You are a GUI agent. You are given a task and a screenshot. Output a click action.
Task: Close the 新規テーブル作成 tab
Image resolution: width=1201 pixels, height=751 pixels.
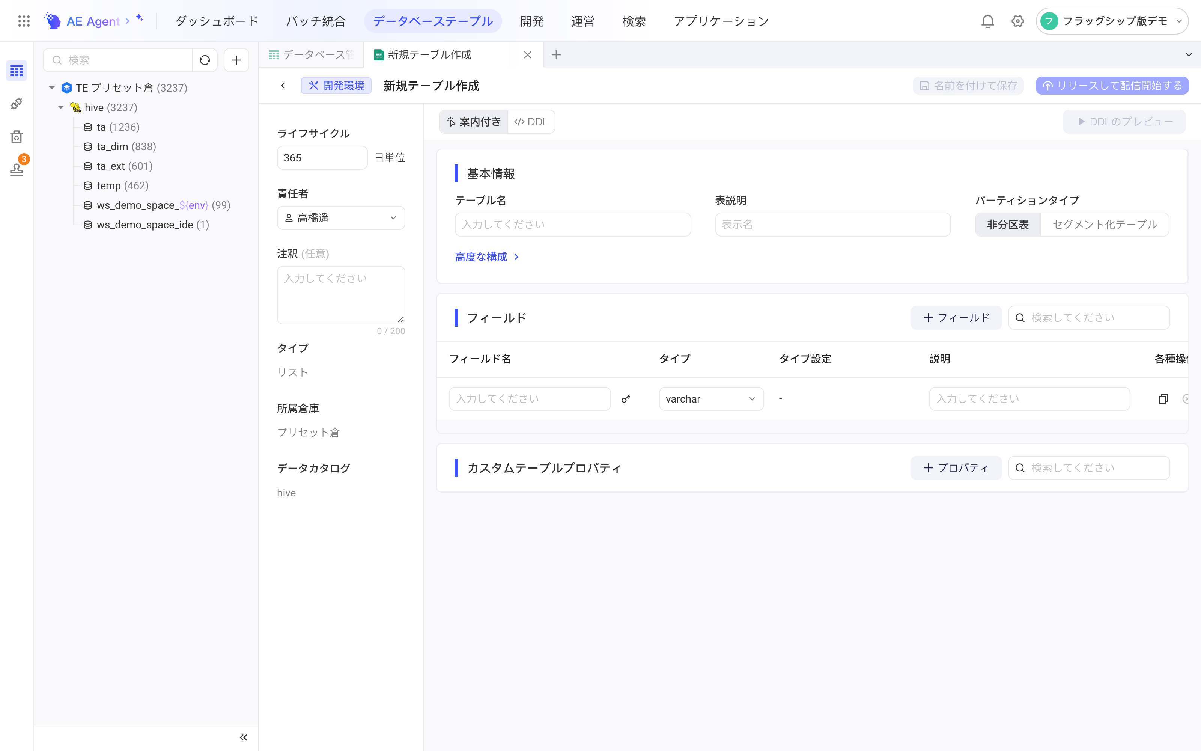tap(528, 55)
